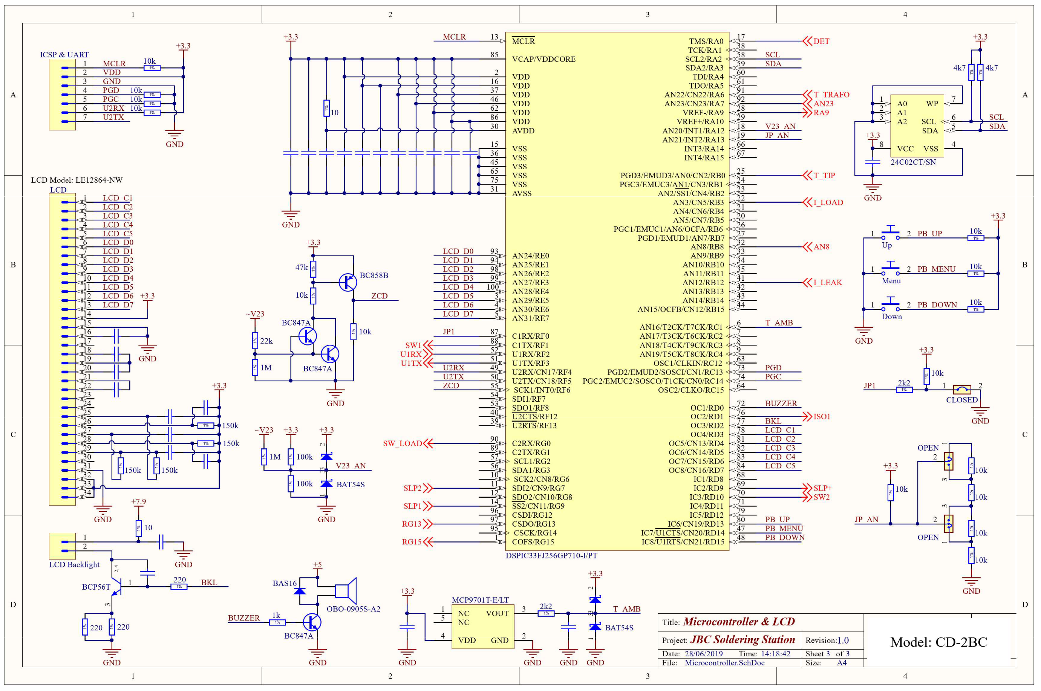The width and height of the screenshot is (1041, 691).
Task: Click the I_LOAD input port
Action: (823, 202)
